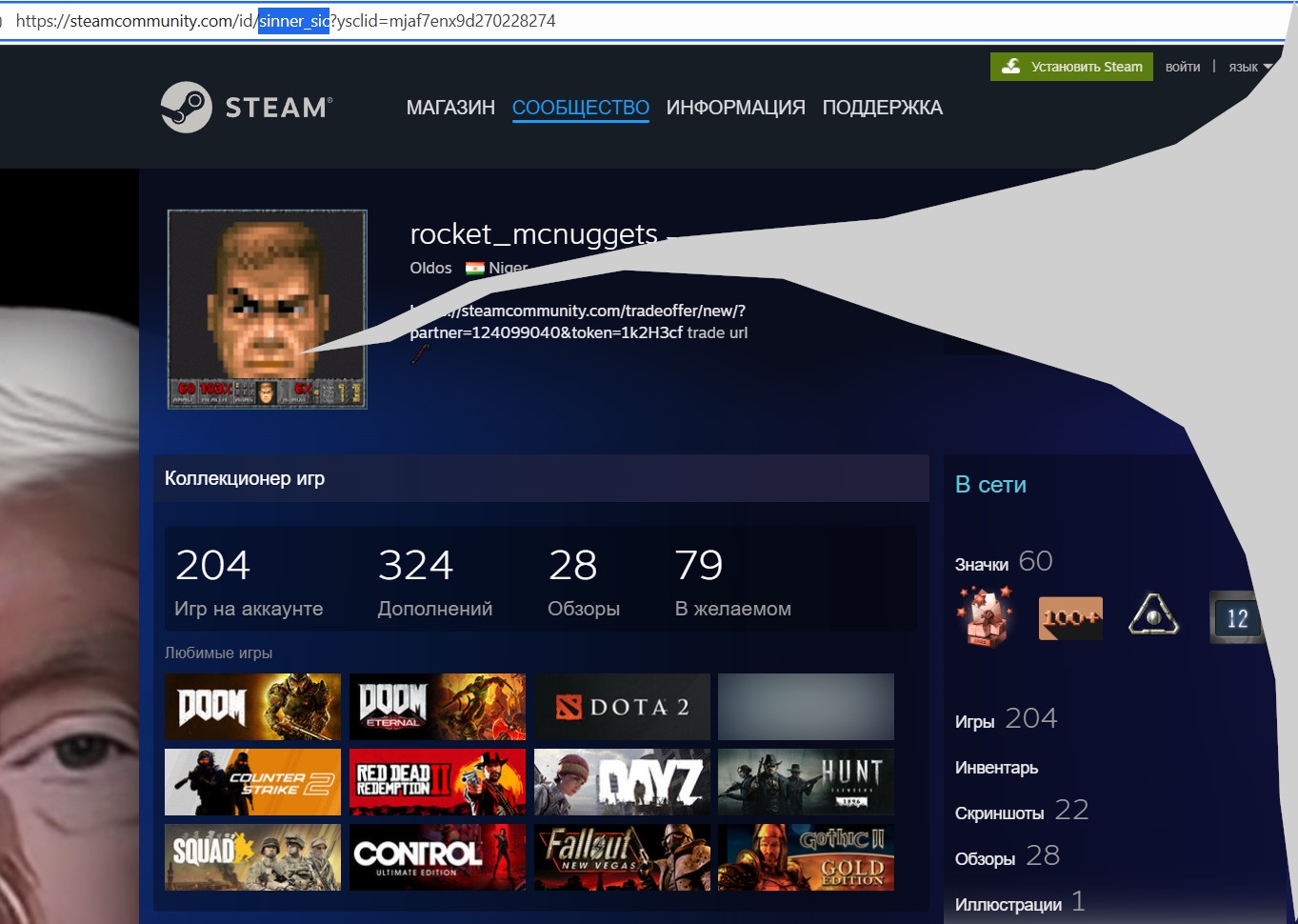Open the 204 Игр на аккаунте stat
The height and width of the screenshot is (924, 1298).
pos(249,581)
